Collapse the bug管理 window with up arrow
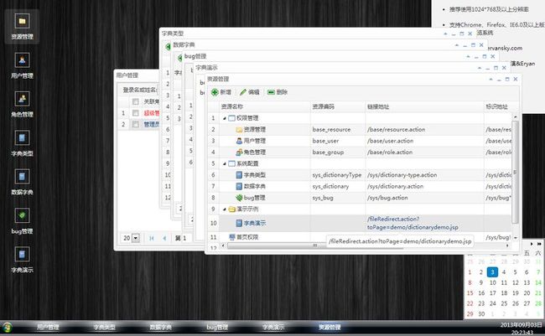 tap(468, 56)
